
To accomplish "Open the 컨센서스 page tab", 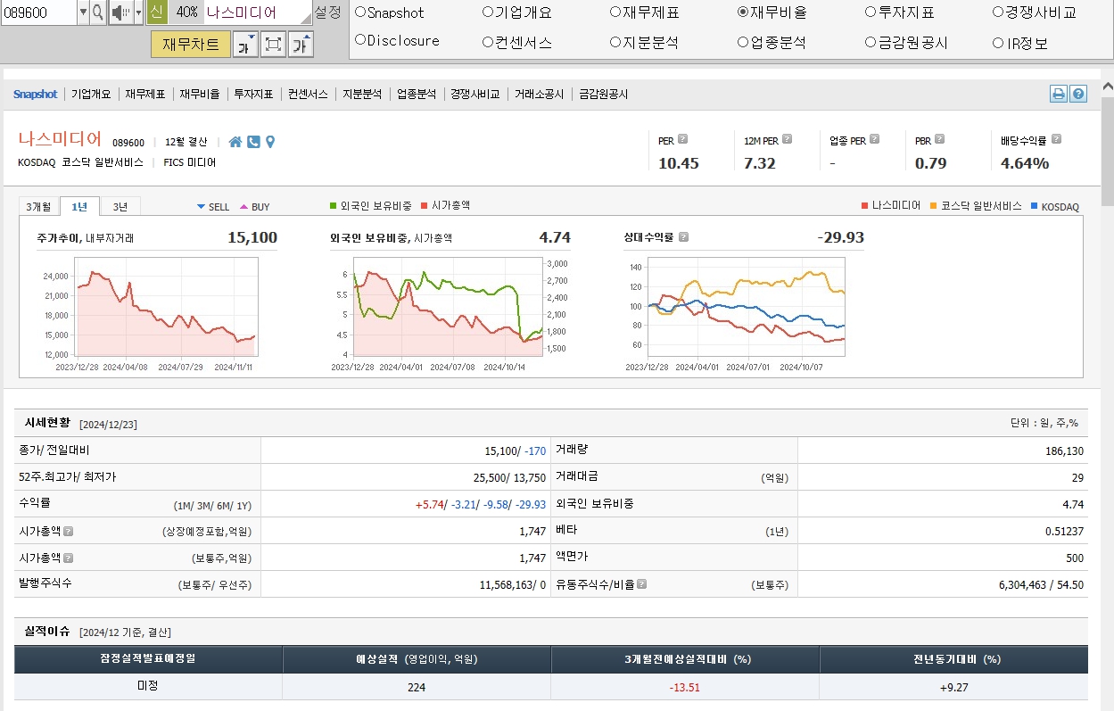I will [308, 94].
